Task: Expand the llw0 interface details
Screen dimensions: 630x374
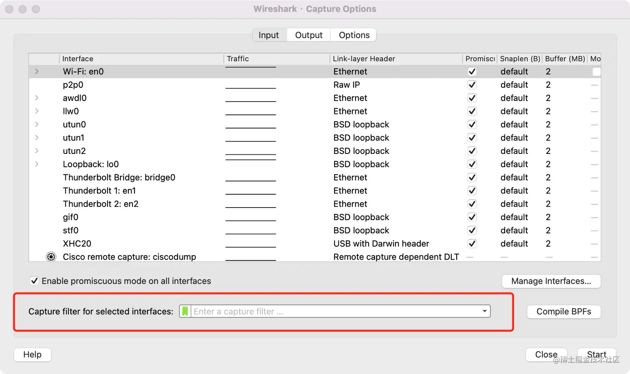Action: [x=37, y=111]
